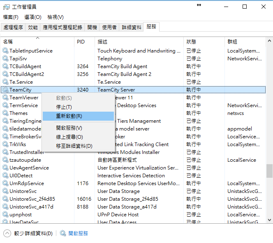Screen dimensions: 273x243
Task: Click the 'UPnP Device Host' description
Action: pyautogui.click(x=118, y=215)
